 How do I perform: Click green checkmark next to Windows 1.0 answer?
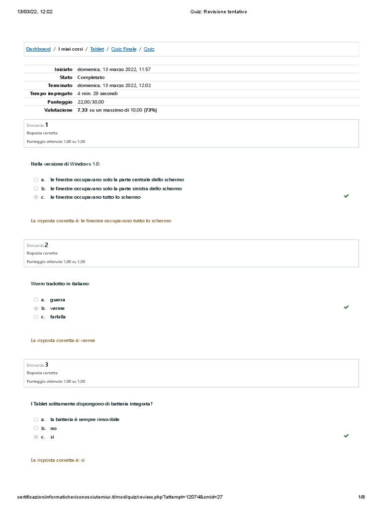pyautogui.click(x=346, y=196)
